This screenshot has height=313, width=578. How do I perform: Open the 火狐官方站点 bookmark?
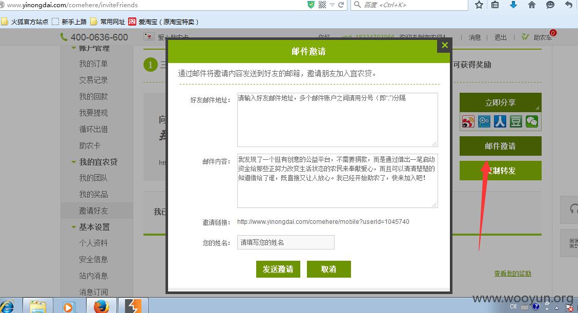point(25,22)
